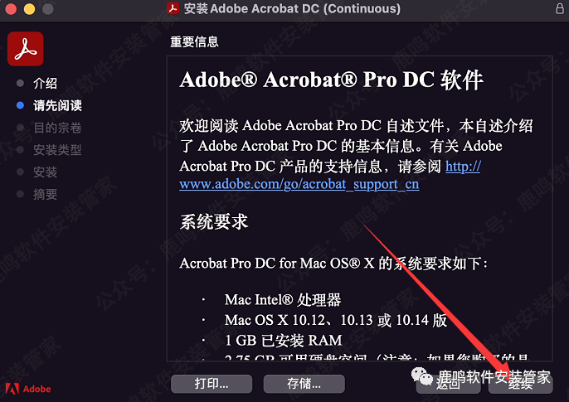Click the blue bullet beside 请先阅读
The image size is (569, 402).
pos(20,105)
